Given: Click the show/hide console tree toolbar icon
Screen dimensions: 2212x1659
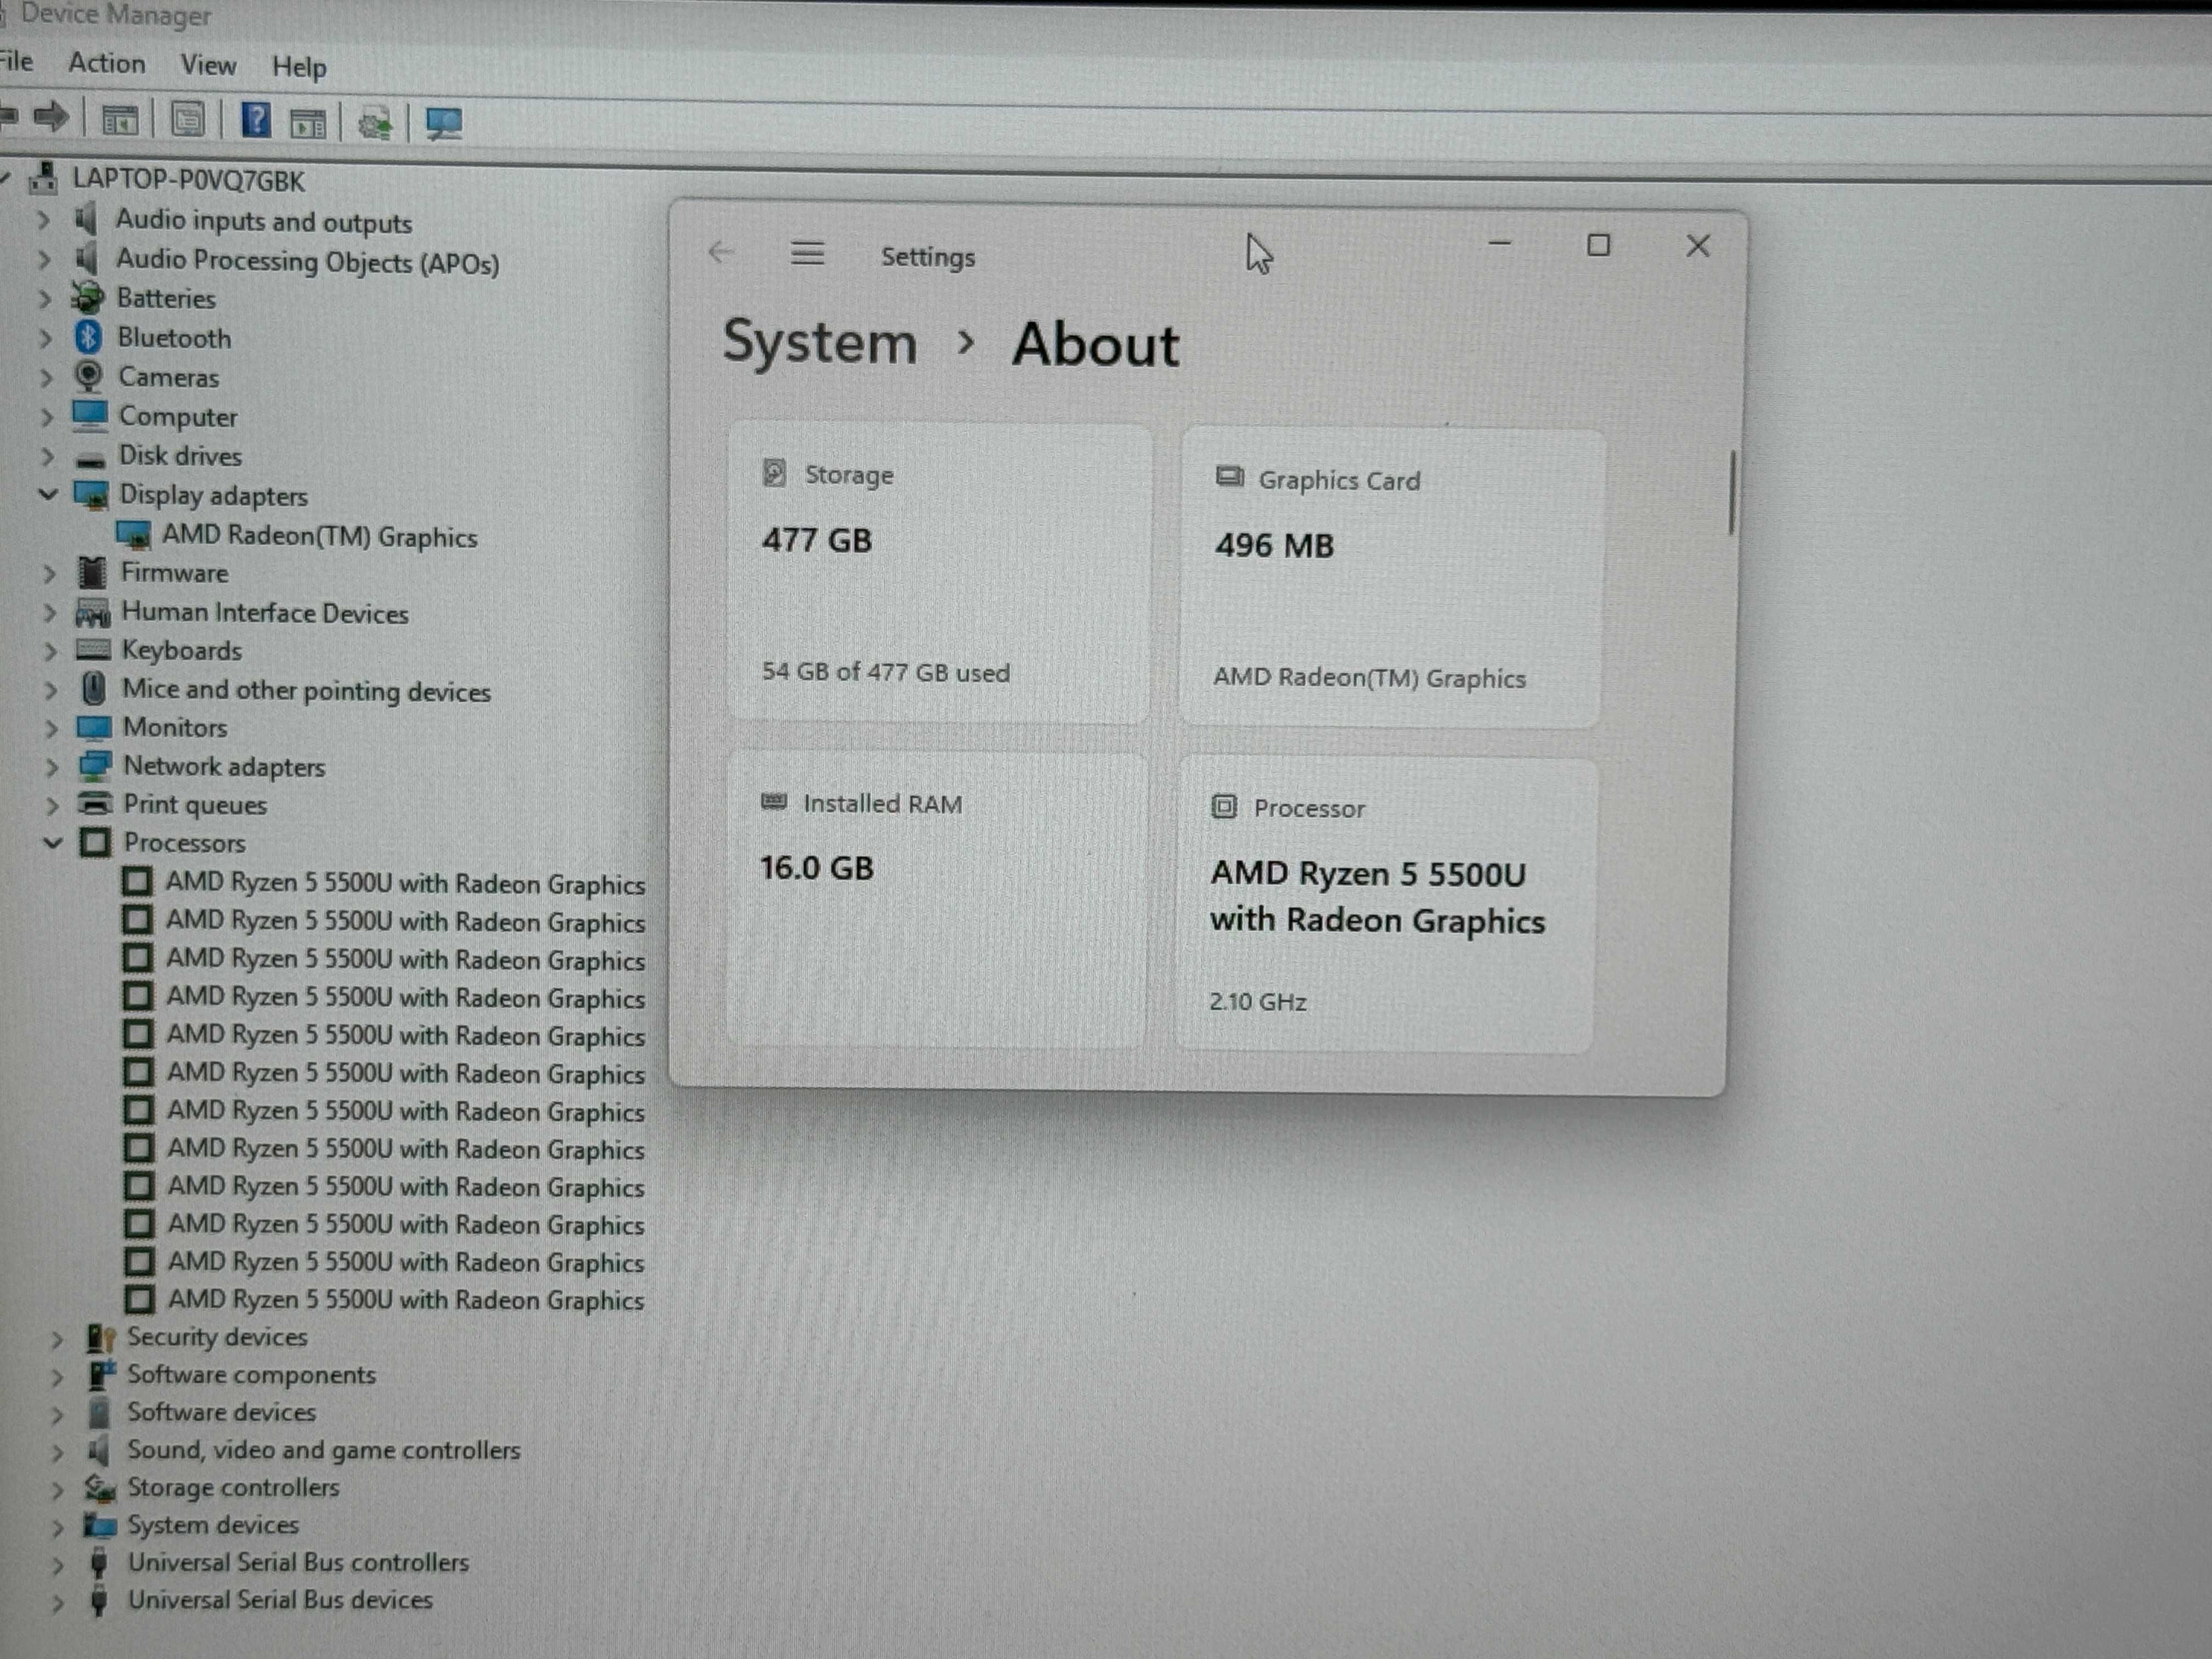Looking at the screenshot, I should [x=120, y=120].
